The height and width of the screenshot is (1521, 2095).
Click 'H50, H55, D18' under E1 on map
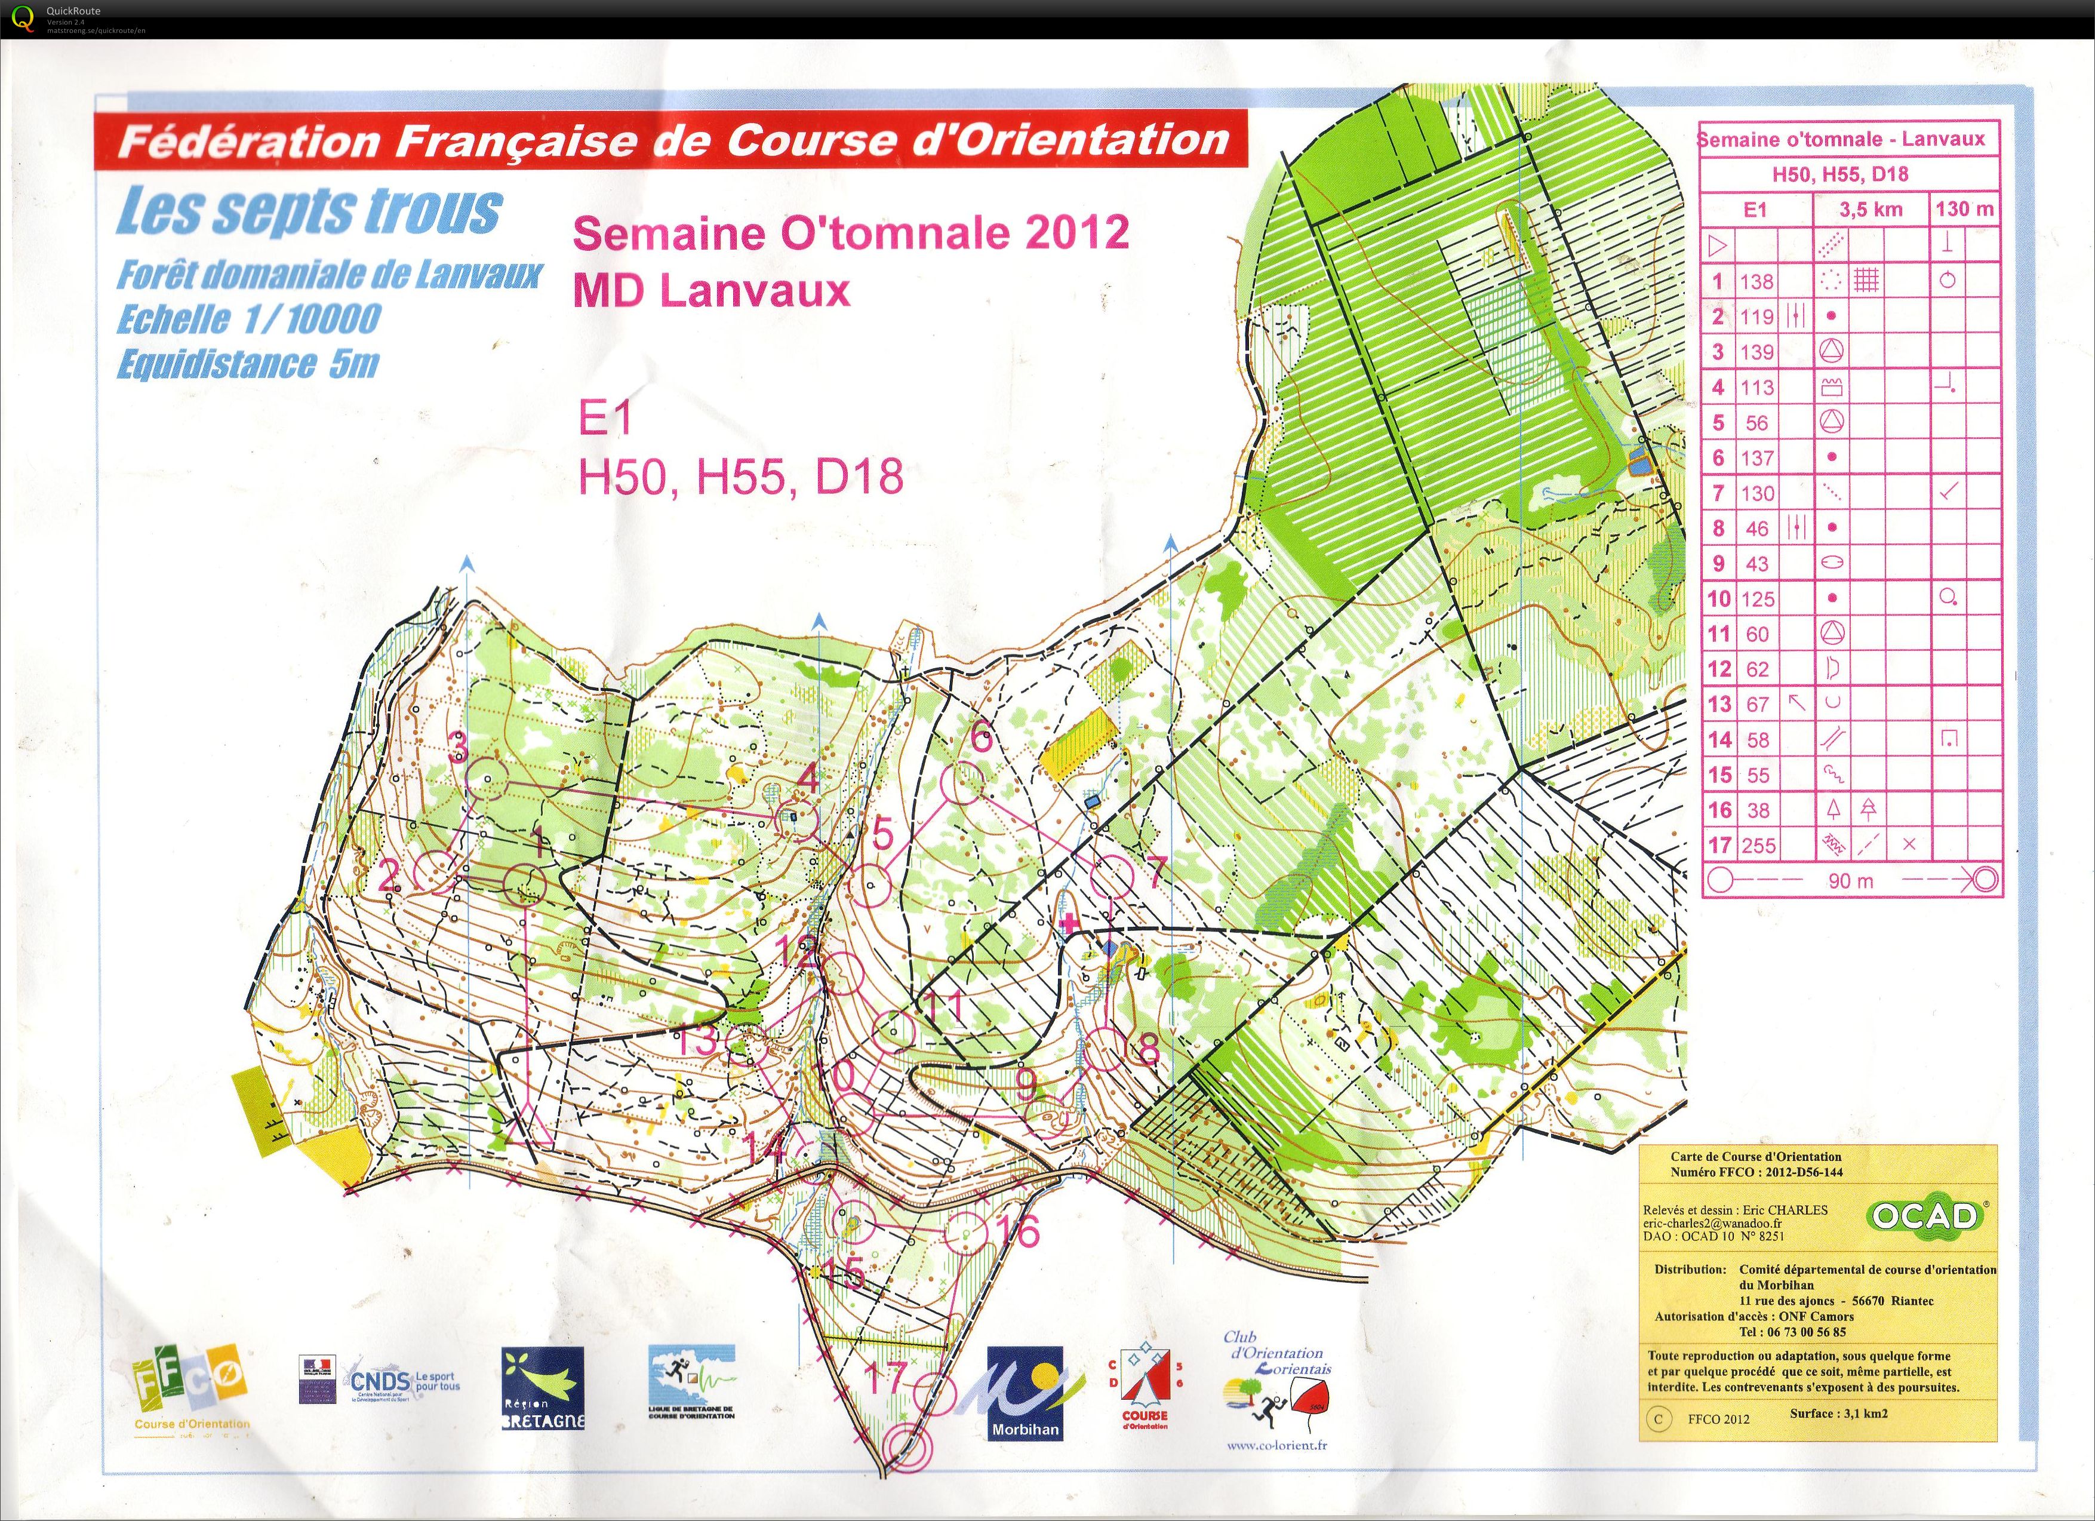pyautogui.click(x=741, y=477)
